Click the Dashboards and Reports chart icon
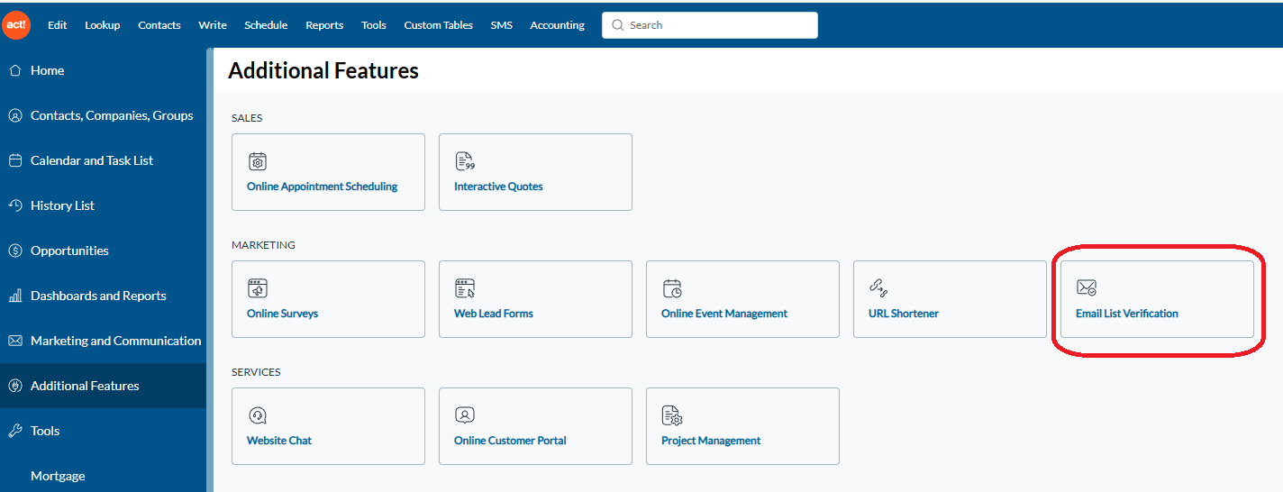Viewport: 1283px width, 492px height. tap(14, 296)
